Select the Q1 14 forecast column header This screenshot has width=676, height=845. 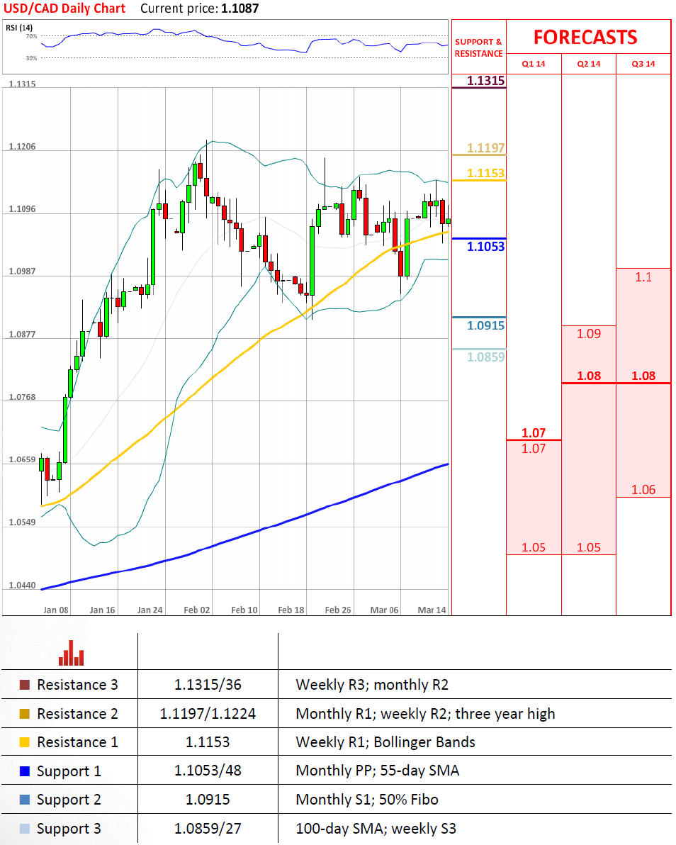pos(534,64)
